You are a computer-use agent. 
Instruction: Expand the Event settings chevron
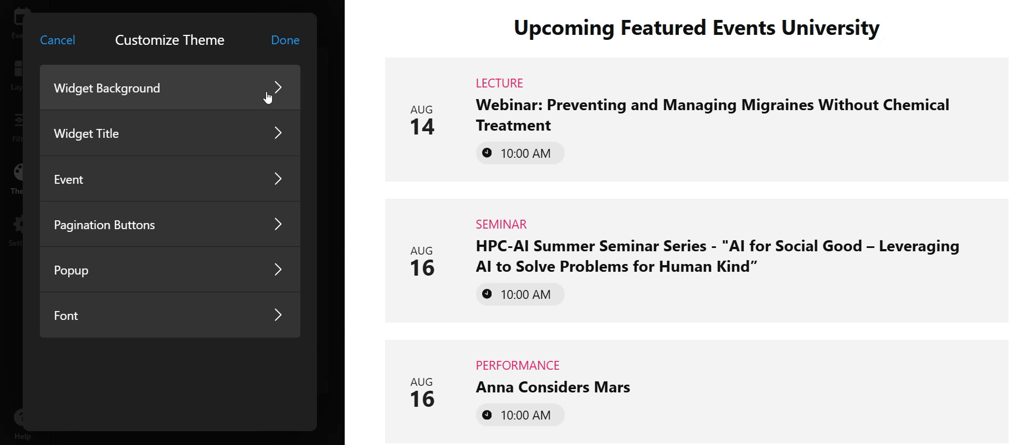(x=278, y=178)
